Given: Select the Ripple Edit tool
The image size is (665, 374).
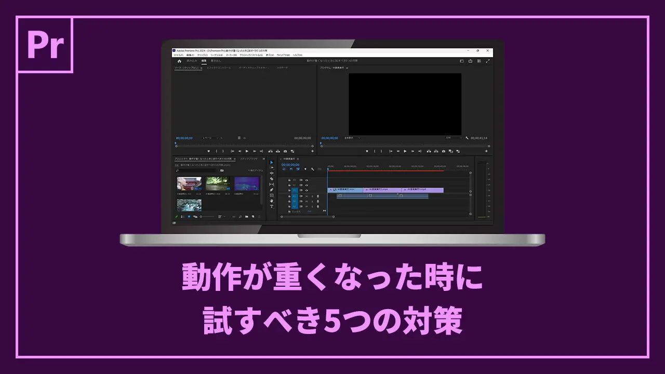Looking at the screenshot, I should point(272,173).
